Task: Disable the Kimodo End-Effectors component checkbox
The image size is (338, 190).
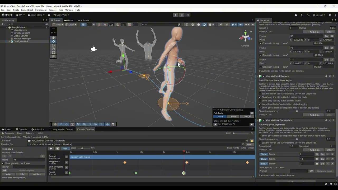Action: pos(264,76)
